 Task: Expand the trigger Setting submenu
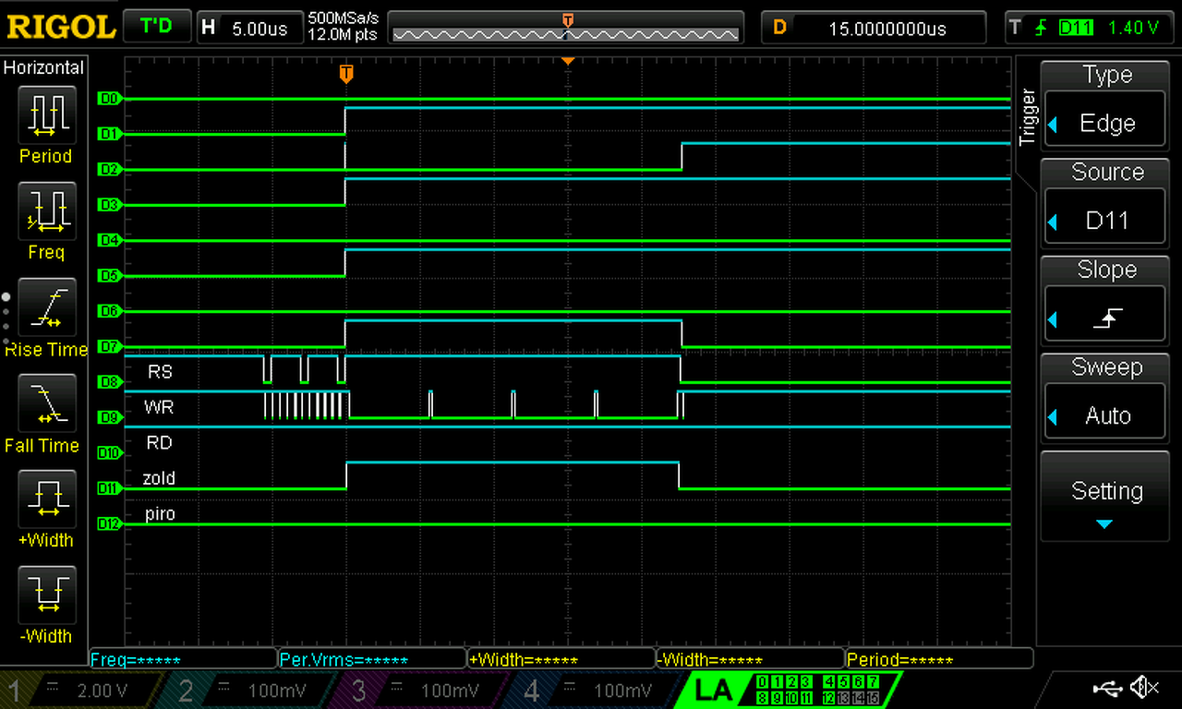1105,497
